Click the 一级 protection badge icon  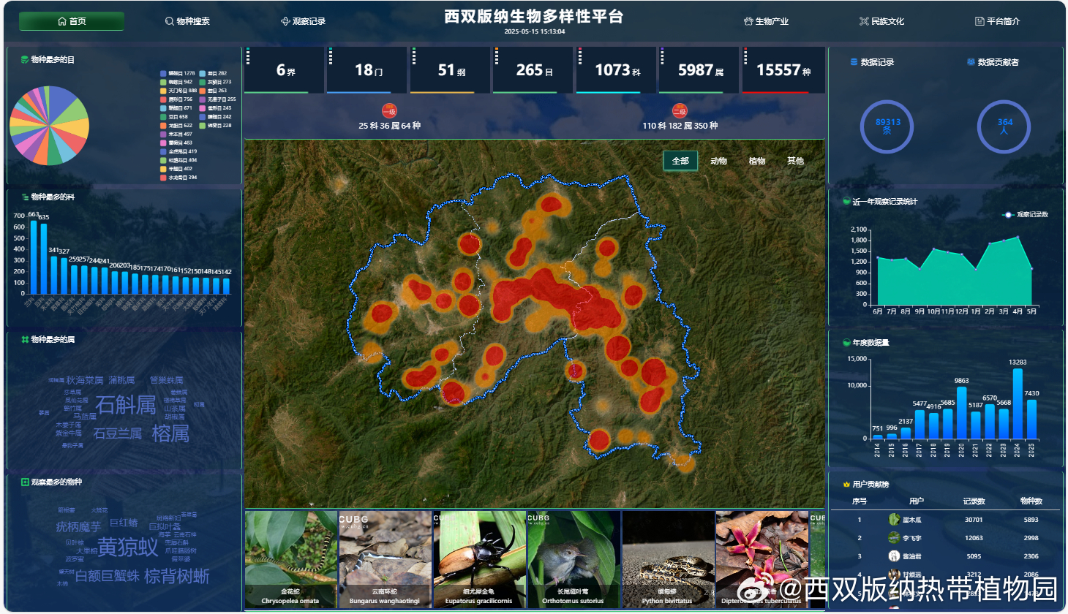coord(389,110)
